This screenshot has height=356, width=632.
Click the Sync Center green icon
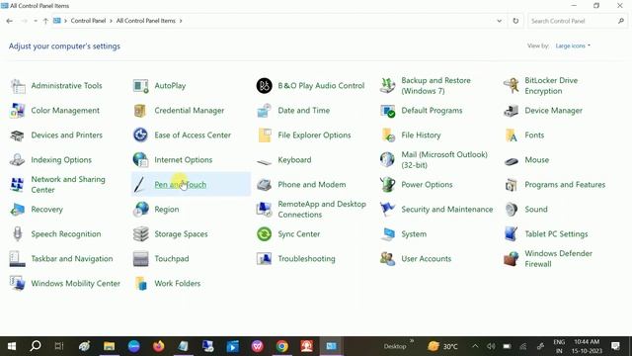264,234
